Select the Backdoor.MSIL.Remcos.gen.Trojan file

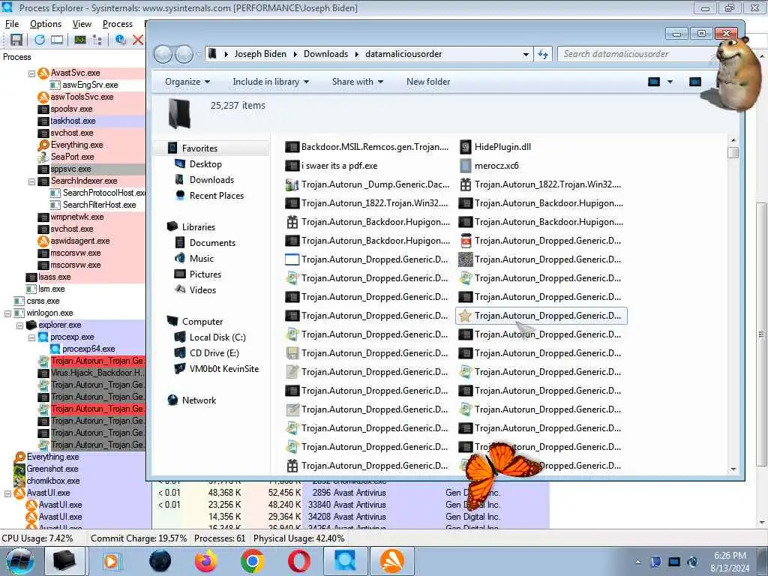click(367, 147)
